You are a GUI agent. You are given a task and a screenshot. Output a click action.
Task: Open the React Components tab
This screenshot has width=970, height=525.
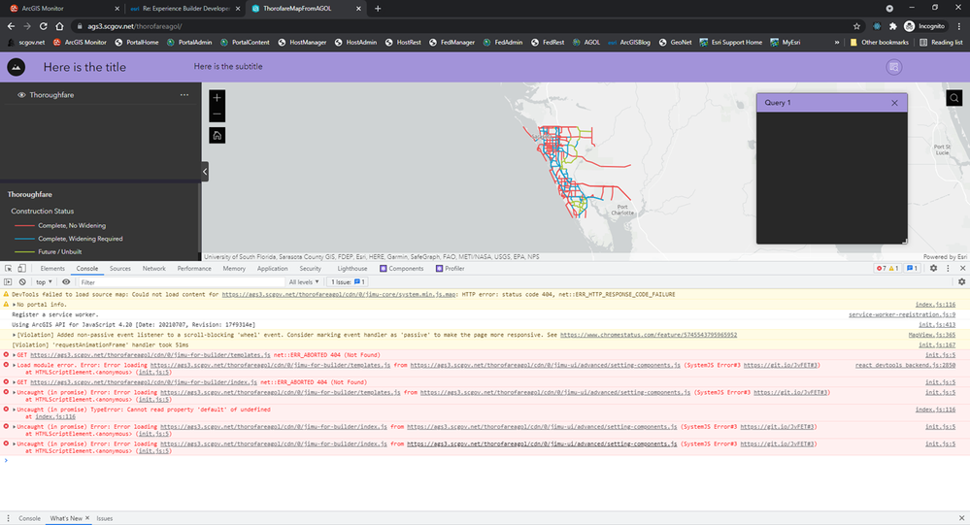pyautogui.click(x=401, y=269)
